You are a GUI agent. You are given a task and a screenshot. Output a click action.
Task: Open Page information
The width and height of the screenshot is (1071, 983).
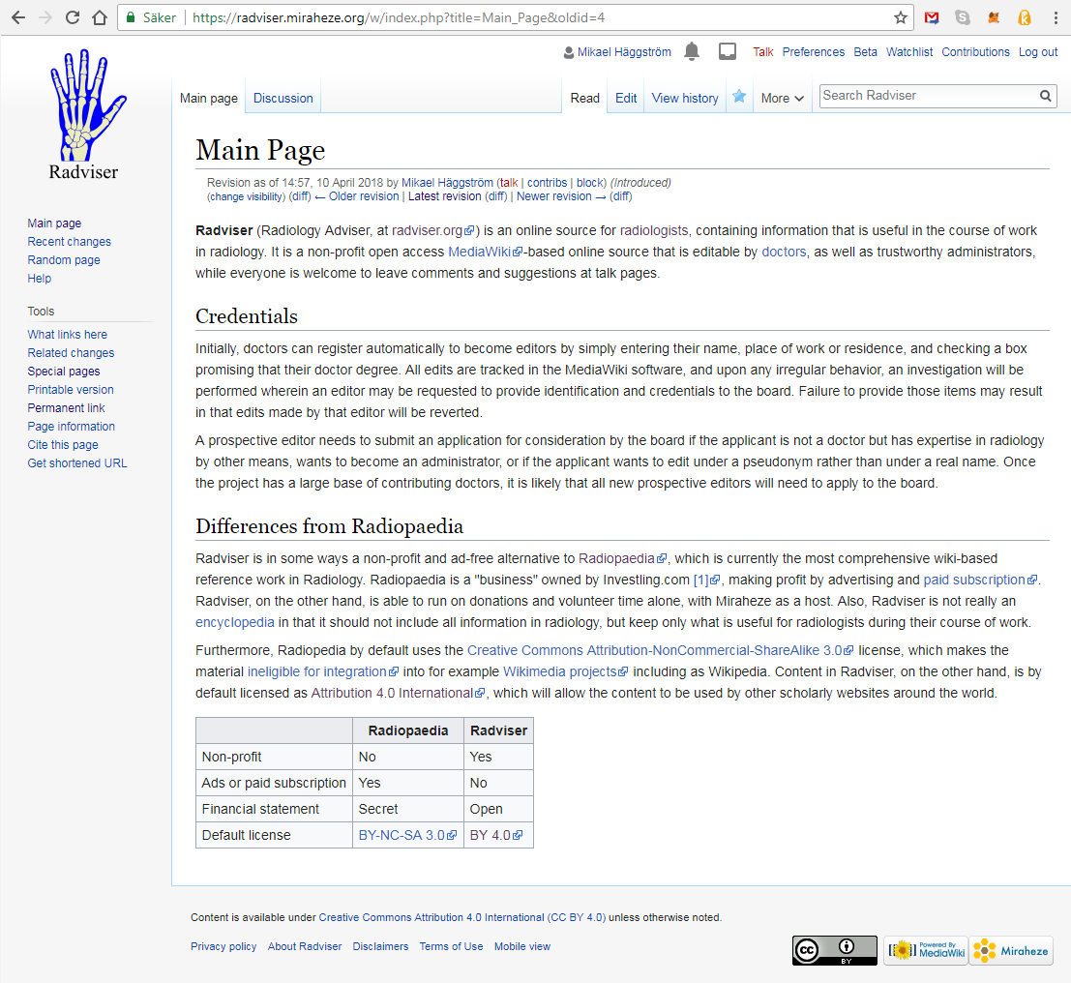(x=71, y=427)
